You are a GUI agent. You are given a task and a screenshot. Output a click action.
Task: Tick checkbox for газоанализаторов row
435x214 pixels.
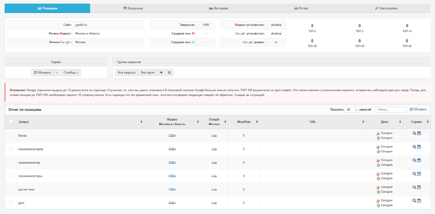pyautogui.click(x=11, y=149)
